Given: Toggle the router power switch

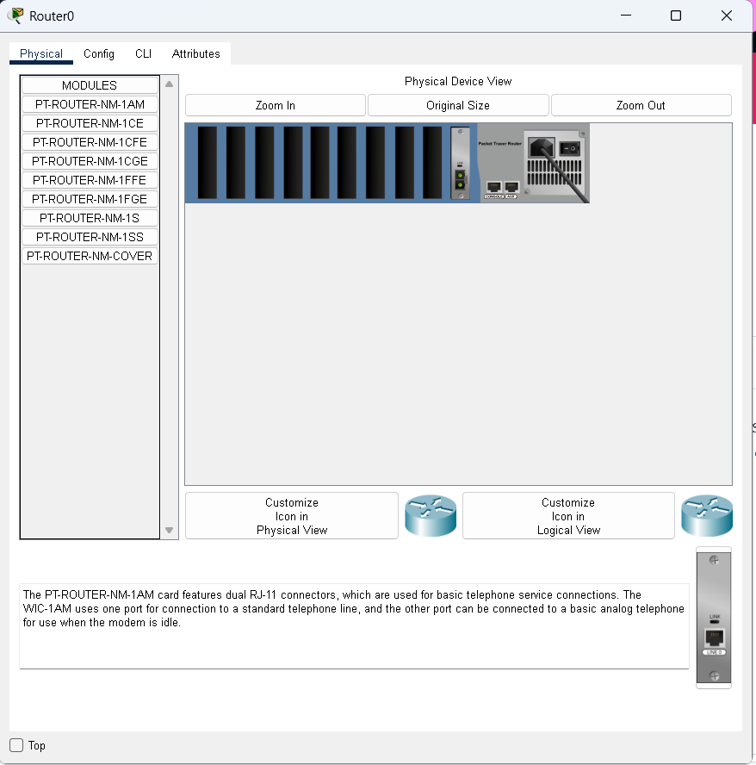Looking at the screenshot, I should pos(569,148).
